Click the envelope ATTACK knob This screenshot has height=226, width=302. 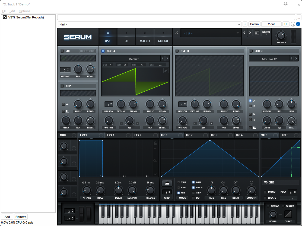87,191
